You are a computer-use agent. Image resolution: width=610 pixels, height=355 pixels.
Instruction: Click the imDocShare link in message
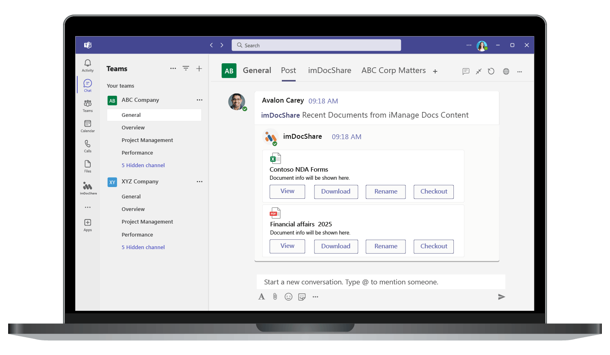281,115
